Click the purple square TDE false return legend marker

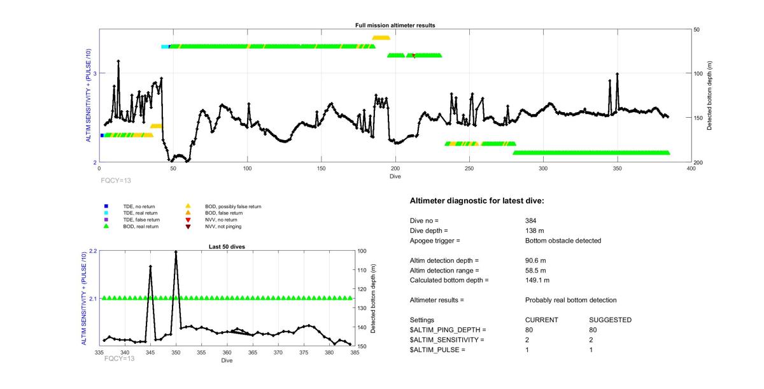[x=106, y=219]
